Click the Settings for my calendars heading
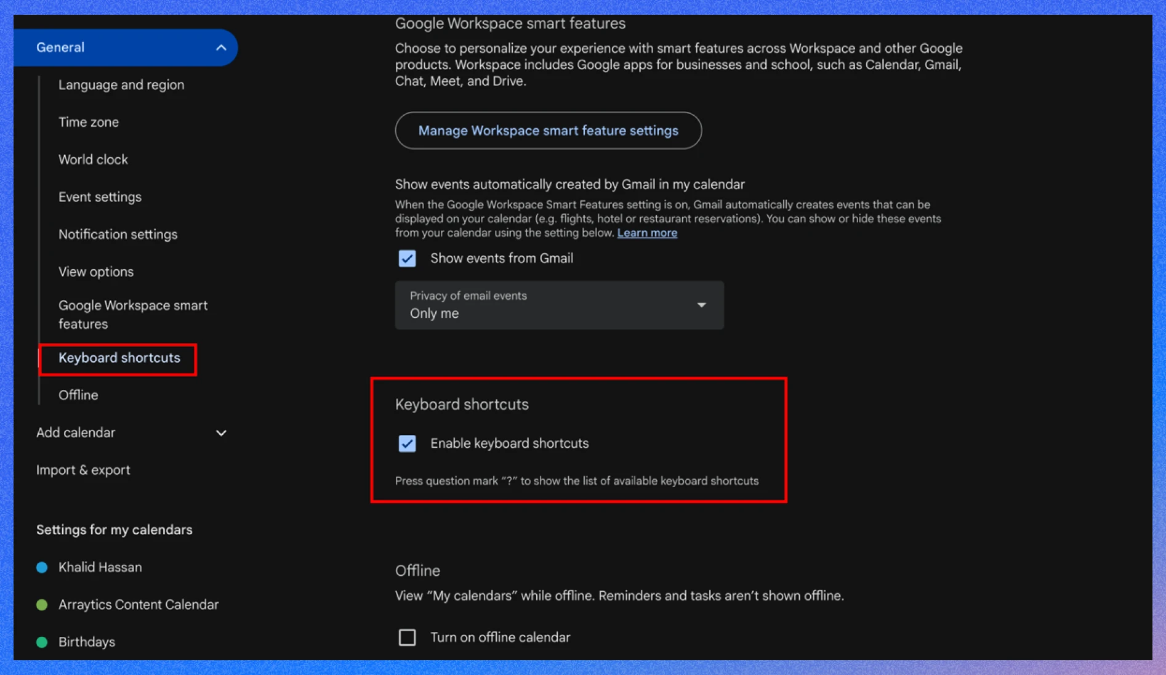Screen dimensions: 1166x675 (x=114, y=530)
